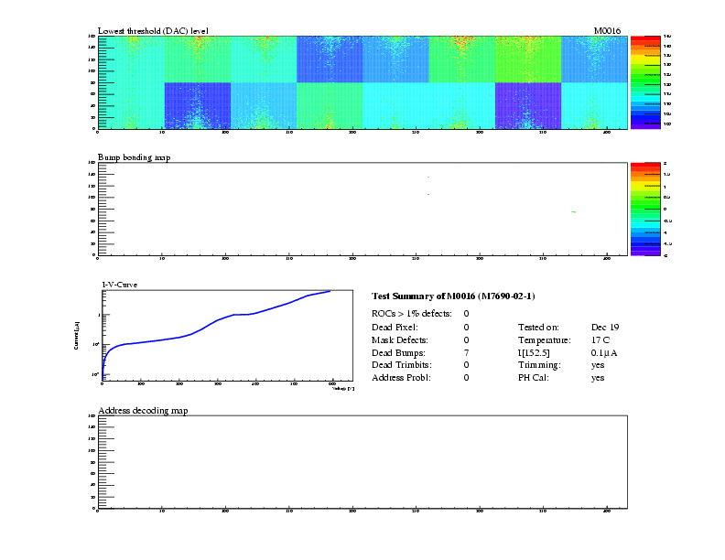Image resolution: width=725 pixels, height=560 pixels.
Task: Click the 'Address decoding map' title
Action: pos(143,411)
